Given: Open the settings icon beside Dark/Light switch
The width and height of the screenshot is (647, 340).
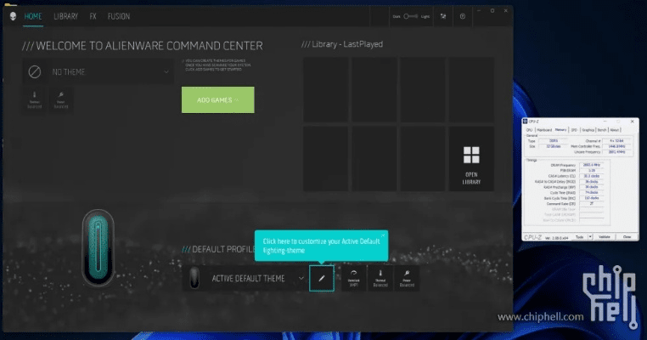Looking at the screenshot, I should click(x=442, y=16).
